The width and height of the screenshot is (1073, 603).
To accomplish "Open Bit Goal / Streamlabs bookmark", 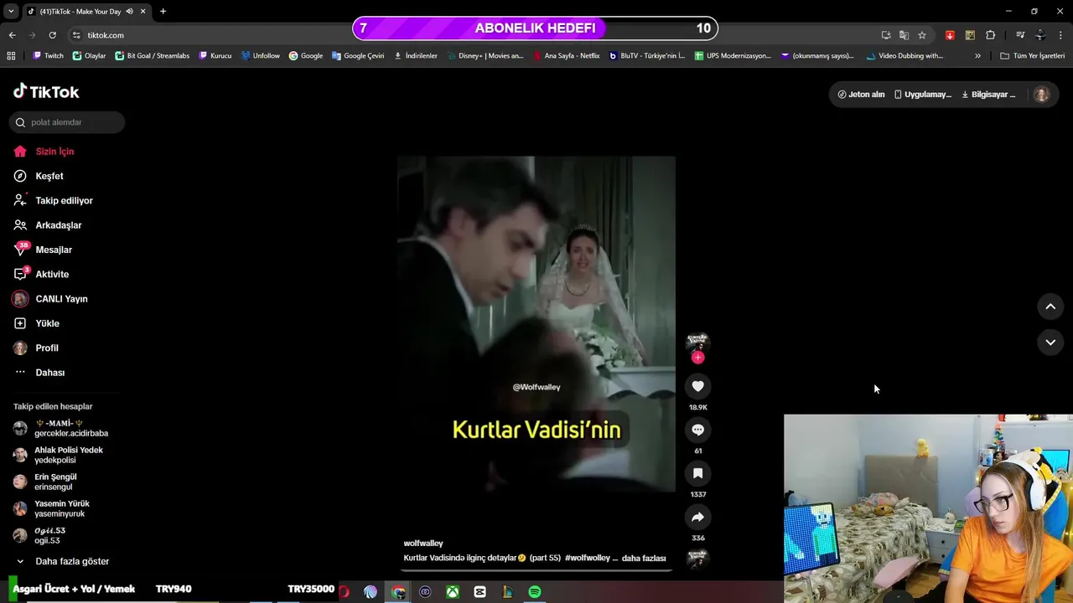I will point(152,56).
